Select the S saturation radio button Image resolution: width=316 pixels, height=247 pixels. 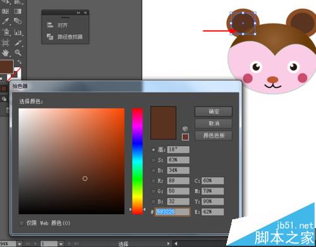click(x=154, y=160)
